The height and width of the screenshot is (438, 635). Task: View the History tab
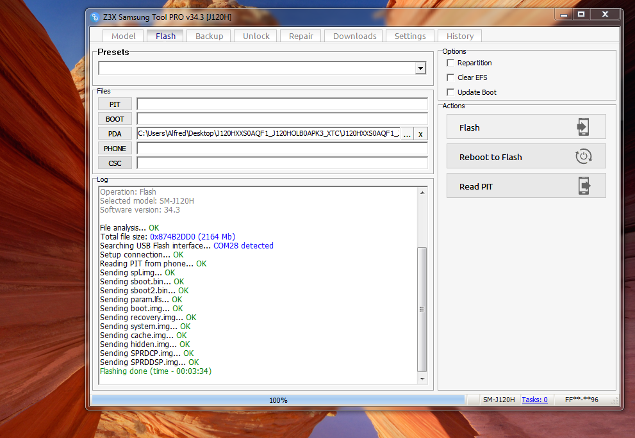[x=459, y=36]
